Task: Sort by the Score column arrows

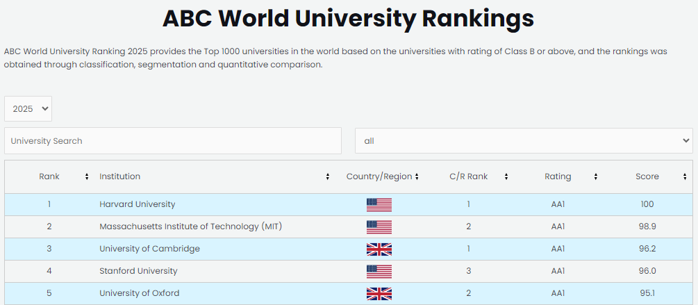Action: (685, 176)
